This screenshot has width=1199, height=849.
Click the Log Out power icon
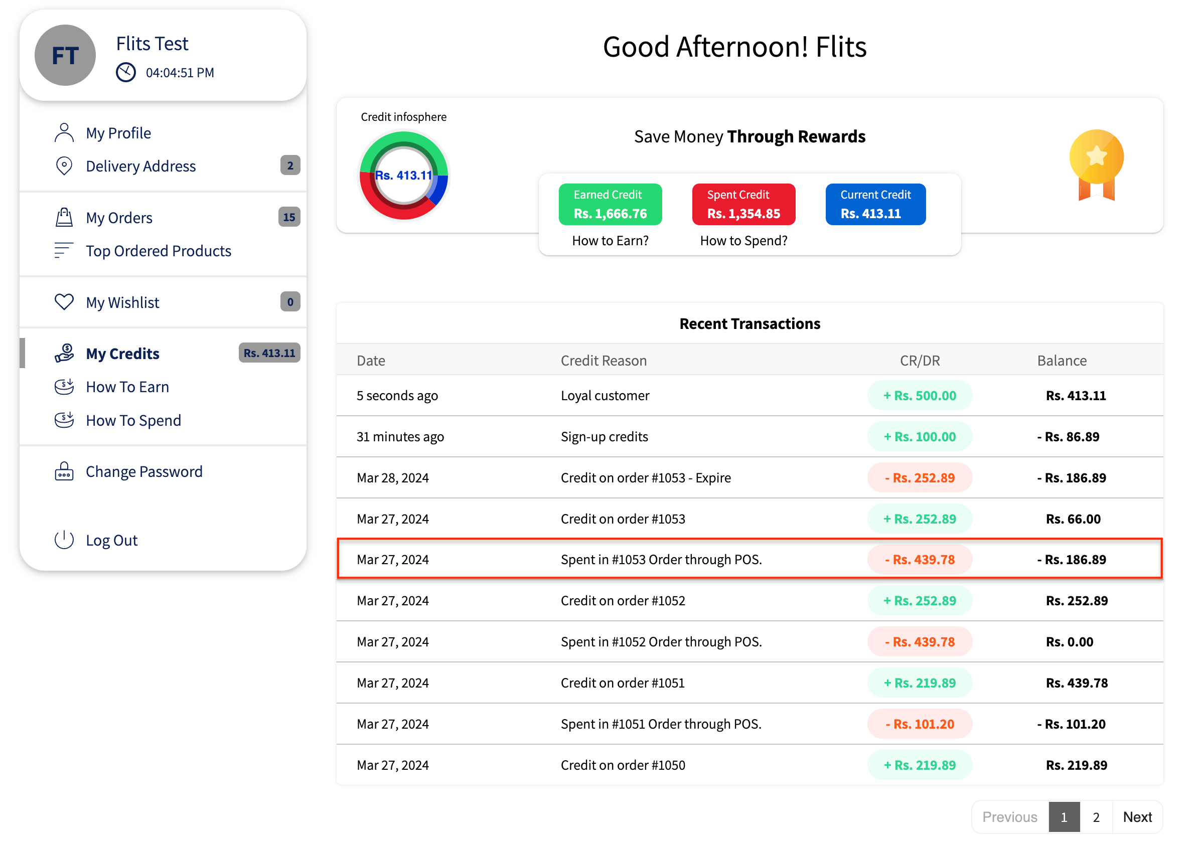point(64,540)
